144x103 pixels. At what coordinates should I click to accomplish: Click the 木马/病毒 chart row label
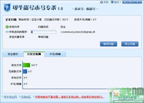click(16, 84)
